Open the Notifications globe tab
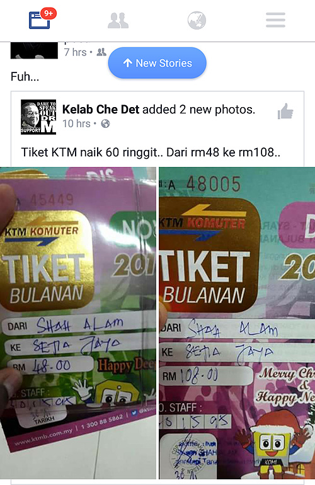Image resolution: width=315 pixels, height=485 pixels. click(x=197, y=20)
